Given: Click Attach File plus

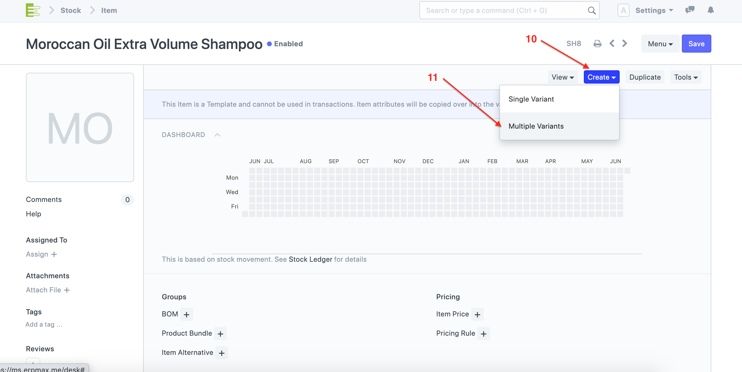Looking at the screenshot, I should pos(48,290).
